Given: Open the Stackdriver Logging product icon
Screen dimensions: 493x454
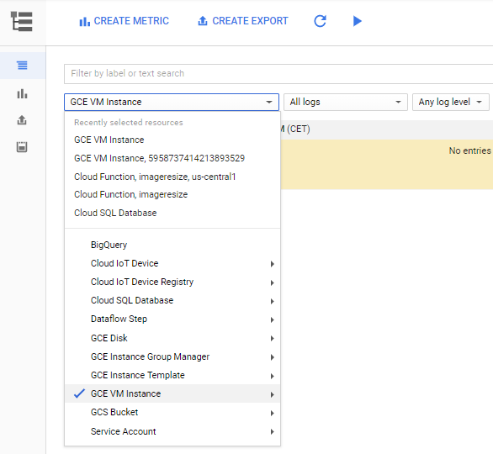Looking at the screenshot, I should (x=21, y=21).
